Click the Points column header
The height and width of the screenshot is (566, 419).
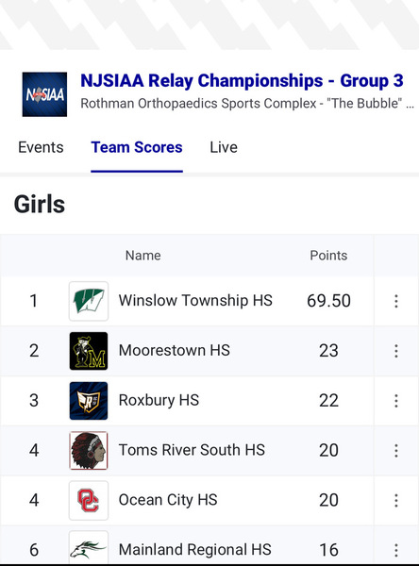click(x=328, y=256)
